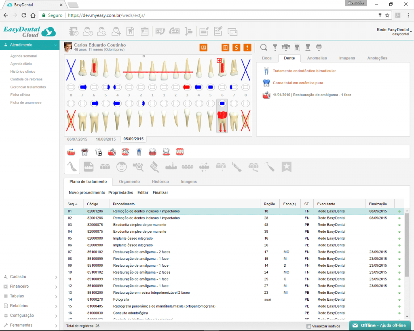Click the Novo procedimento button

tap(87, 193)
